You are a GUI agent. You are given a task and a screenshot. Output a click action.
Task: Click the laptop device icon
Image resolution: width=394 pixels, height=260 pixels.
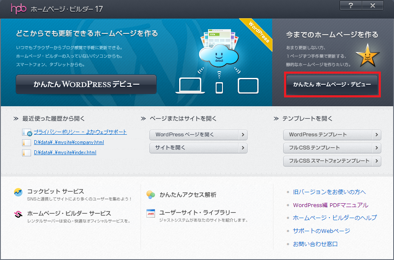coord(190,86)
